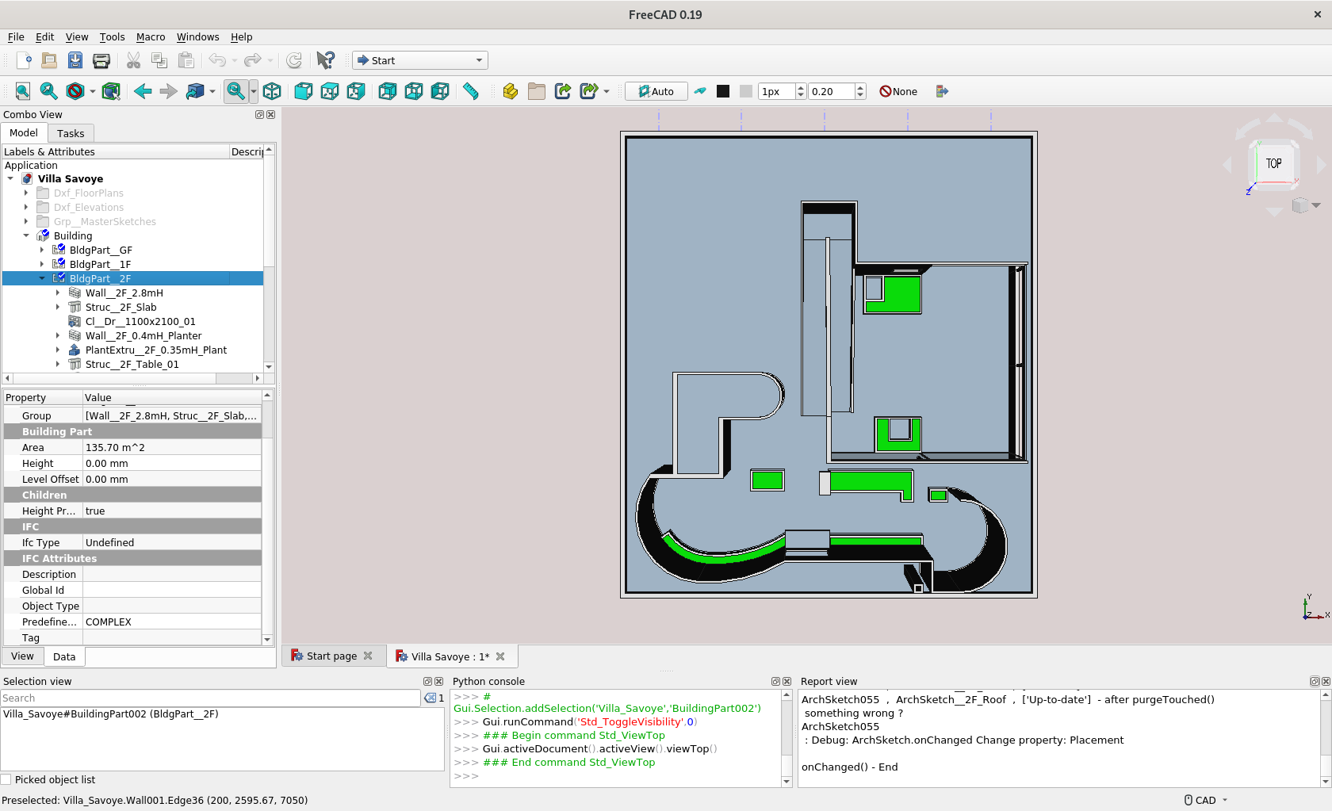1332x811 pixels.
Task: Open the Draft layers manager icon
Action: [x=942, y=91]
